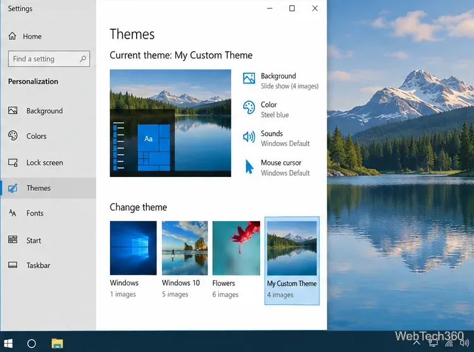
Task: Select the My Custom Theme thumbnail
Action: coord(292,261)
